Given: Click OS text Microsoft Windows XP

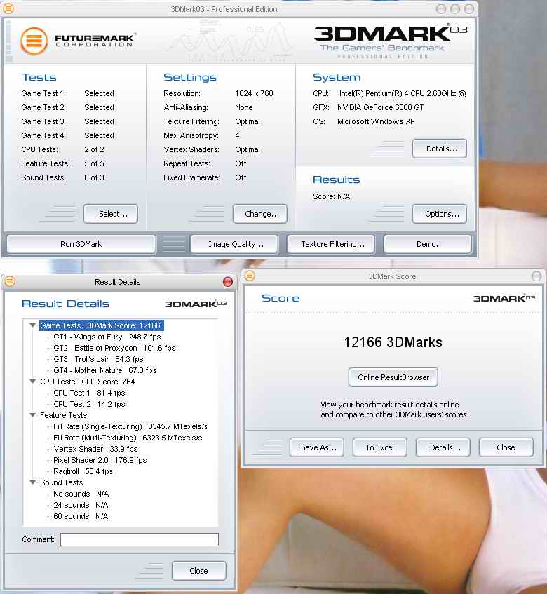Looking at the screenshot, I should coord(376,121).
